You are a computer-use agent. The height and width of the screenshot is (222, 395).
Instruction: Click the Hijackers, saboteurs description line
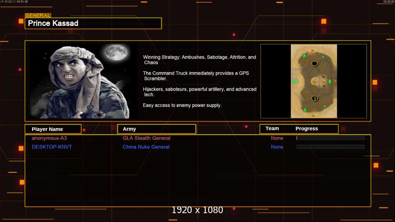click(199, 92)
